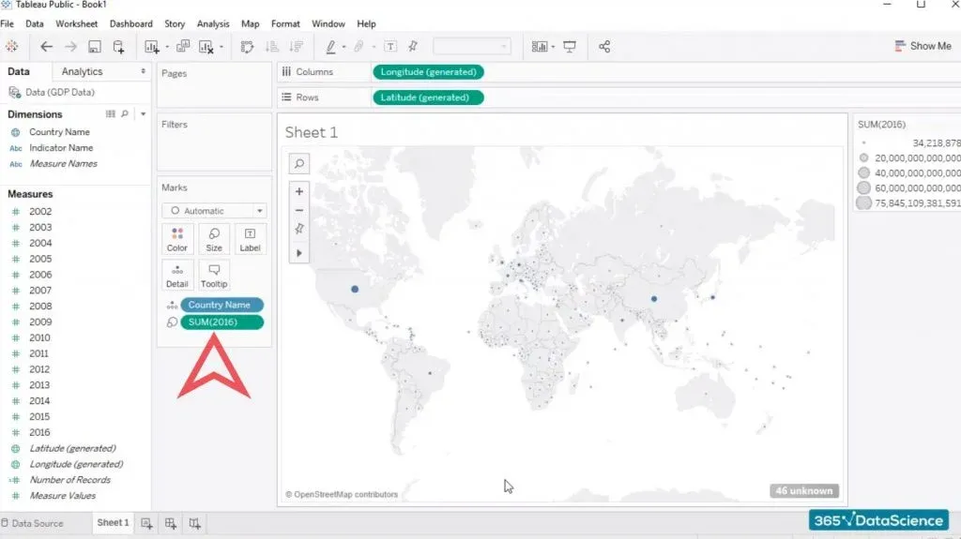Click the New Worksheet icon at bottom

(147, 523)
